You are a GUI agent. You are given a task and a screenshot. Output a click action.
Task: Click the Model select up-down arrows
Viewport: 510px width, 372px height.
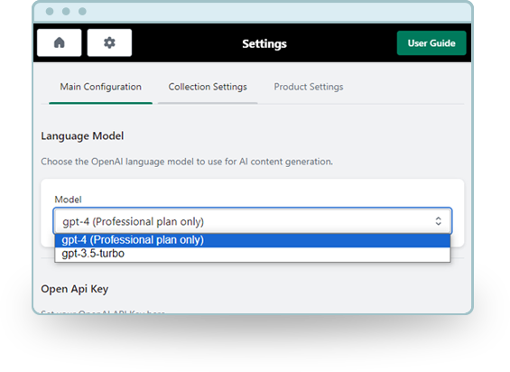click(438, 221)
